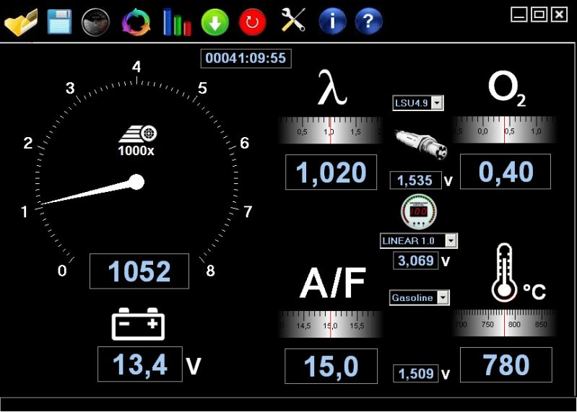Click the A/F ratio scale bar
577x412 pixels.
click(x=331, y=324)
